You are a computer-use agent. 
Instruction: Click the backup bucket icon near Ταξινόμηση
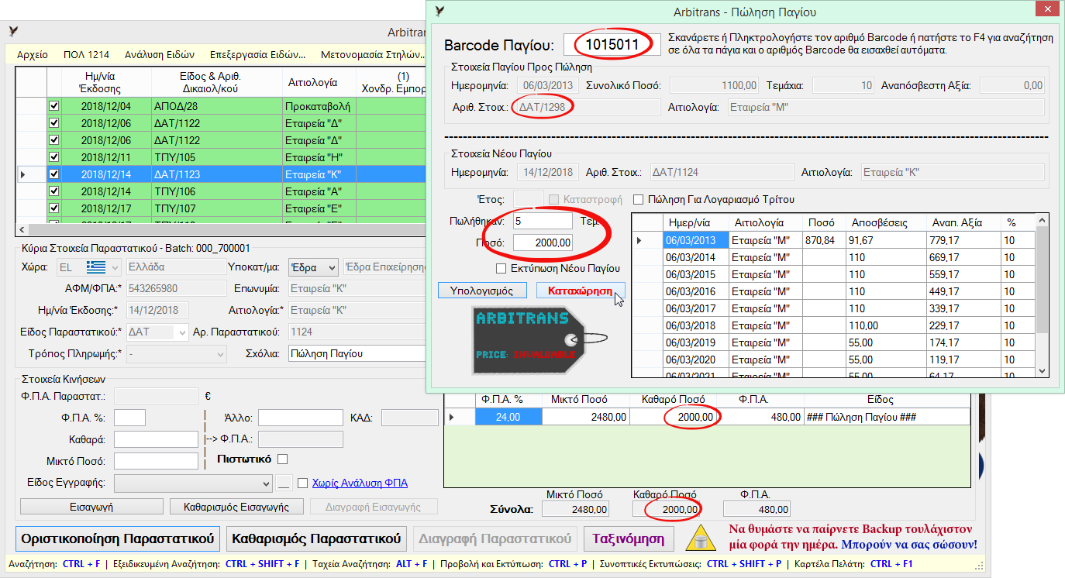pos(701,537)
